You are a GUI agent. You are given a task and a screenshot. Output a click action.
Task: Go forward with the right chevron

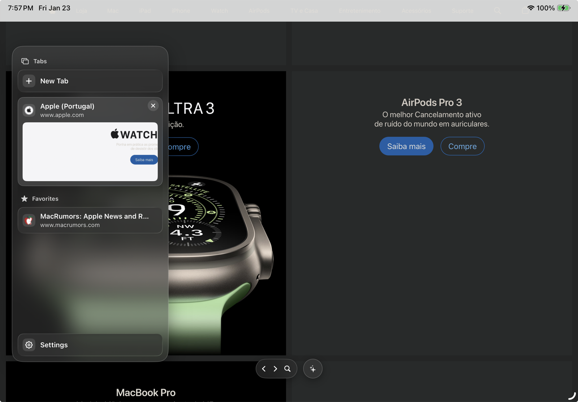point(275,369)
